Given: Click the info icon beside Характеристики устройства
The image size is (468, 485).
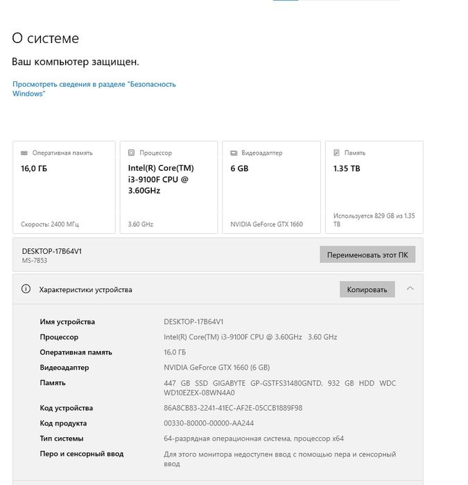Looking at the screenshot, I should [26, 289].
